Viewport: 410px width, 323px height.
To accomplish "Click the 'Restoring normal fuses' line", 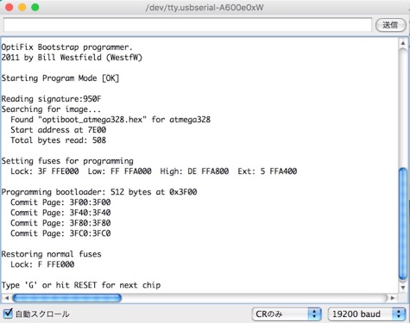I will point(51,254).
